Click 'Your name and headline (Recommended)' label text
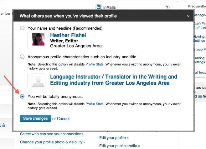Screen dimensions: 206x149 (65, 28)
